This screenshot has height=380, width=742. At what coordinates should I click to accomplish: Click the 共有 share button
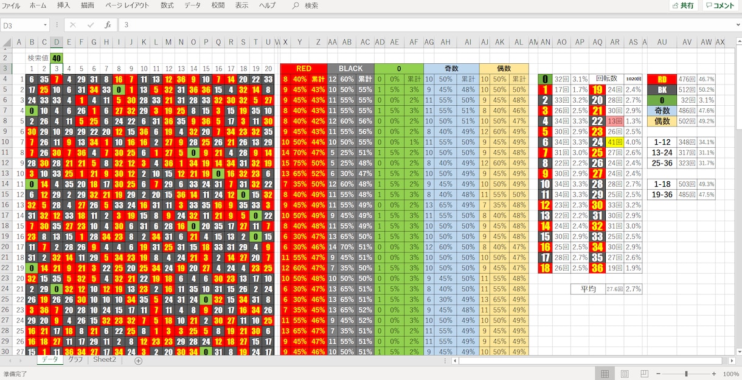(683, 5)
